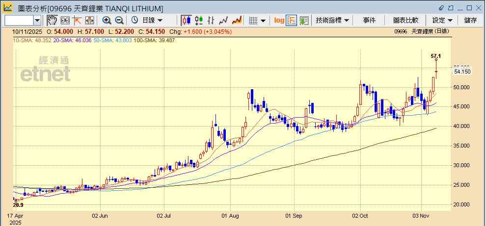Click the zoom out magnifier
Viewport: 486px width, 226px height.
tap(119, 20)
